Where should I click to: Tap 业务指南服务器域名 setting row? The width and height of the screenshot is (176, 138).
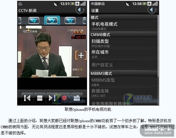124,102
